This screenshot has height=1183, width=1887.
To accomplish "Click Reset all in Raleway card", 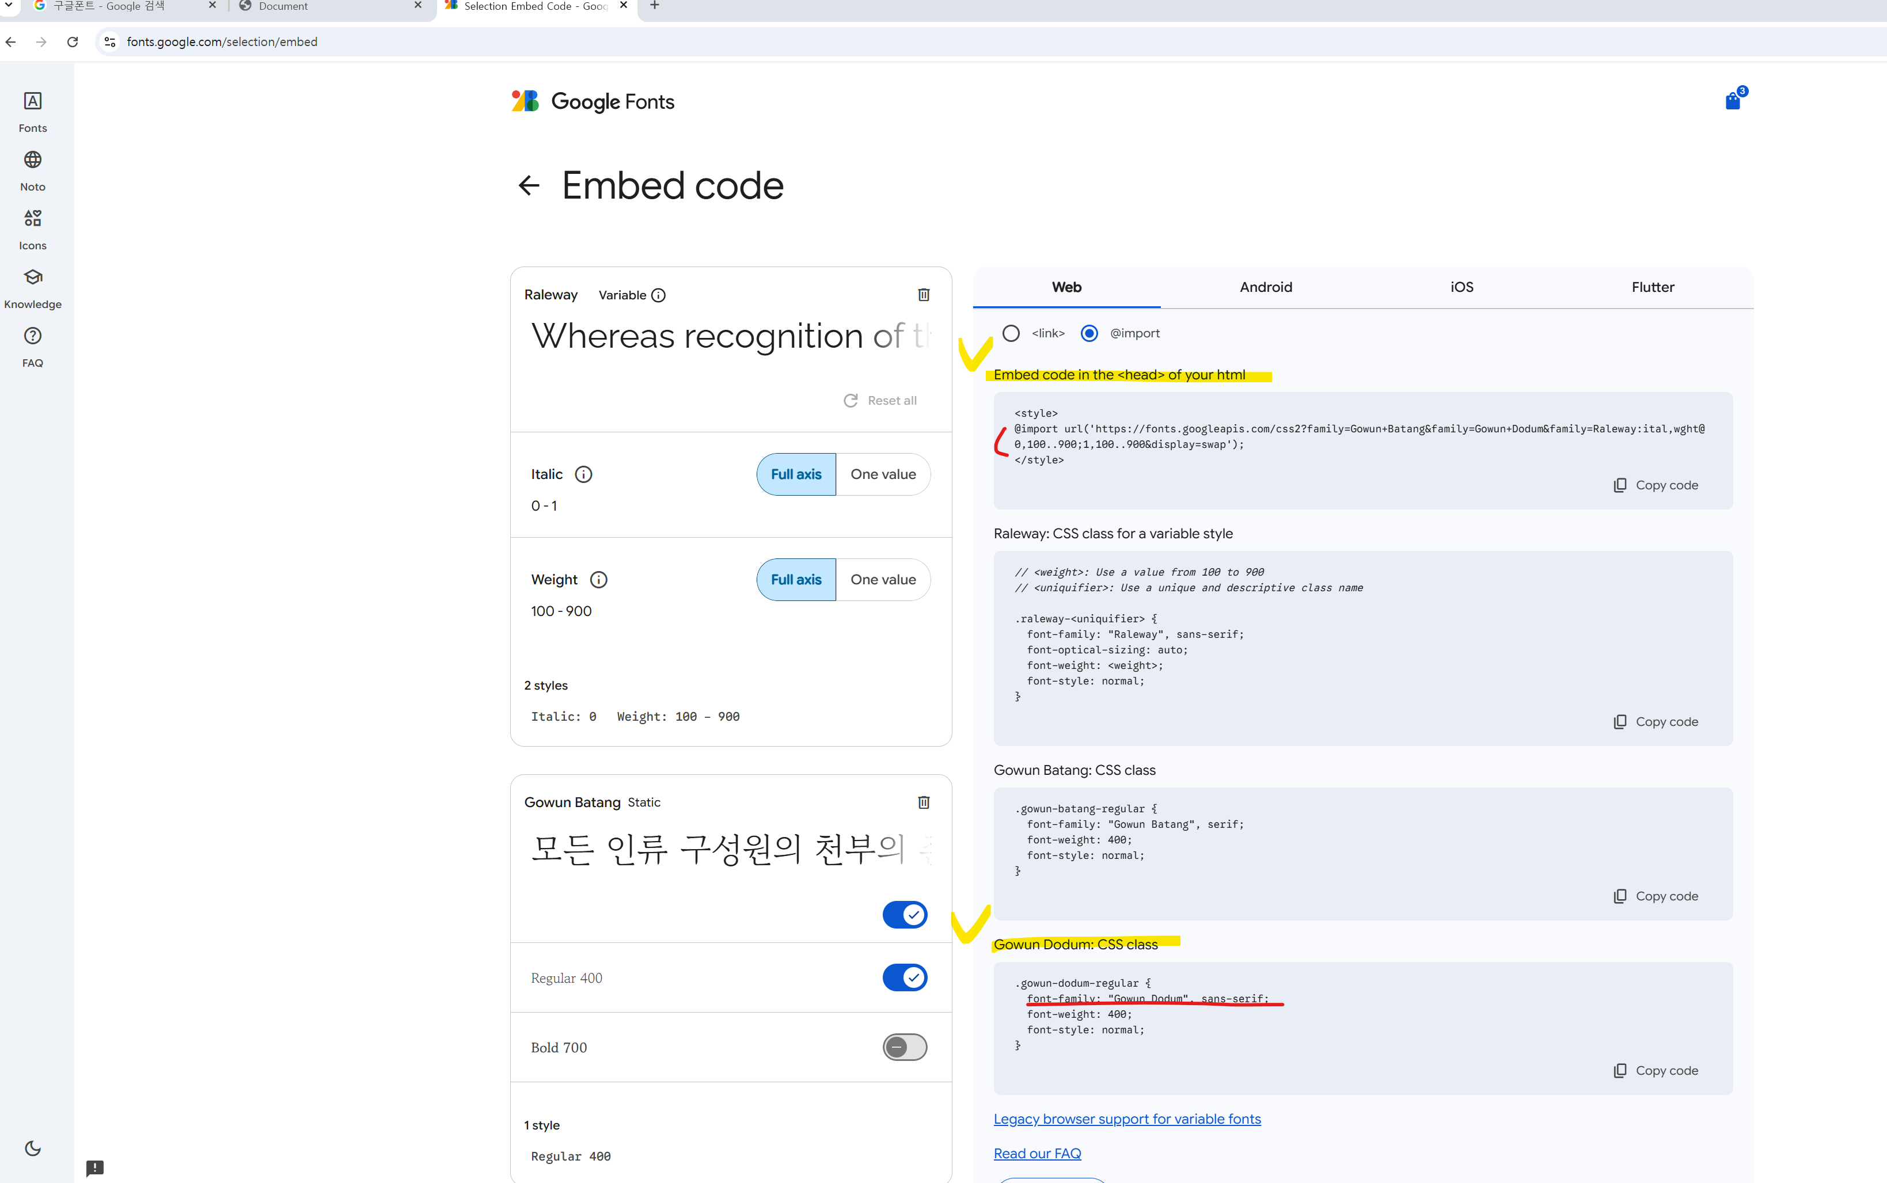I will click(x=880, y=401).
